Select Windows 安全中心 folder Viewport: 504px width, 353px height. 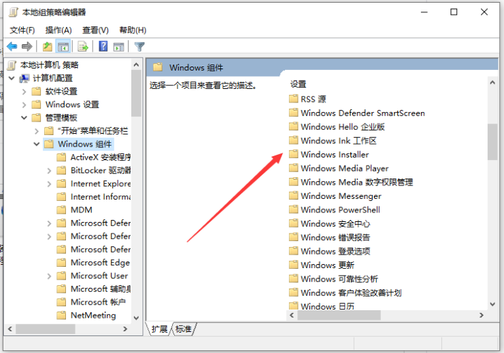point(329,223)
